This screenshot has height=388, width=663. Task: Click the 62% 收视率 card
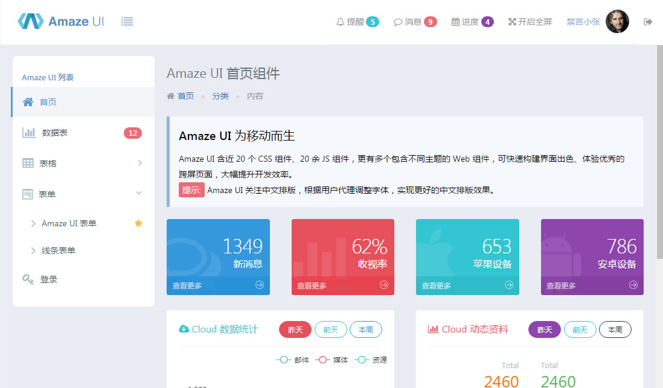click(343, 256)
